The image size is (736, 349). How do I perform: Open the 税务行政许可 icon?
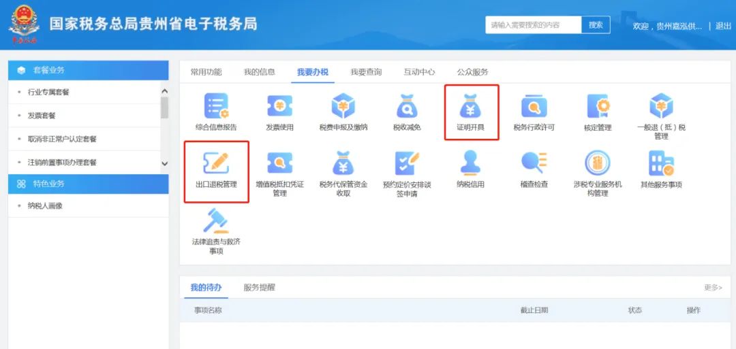tap(534, 106)
